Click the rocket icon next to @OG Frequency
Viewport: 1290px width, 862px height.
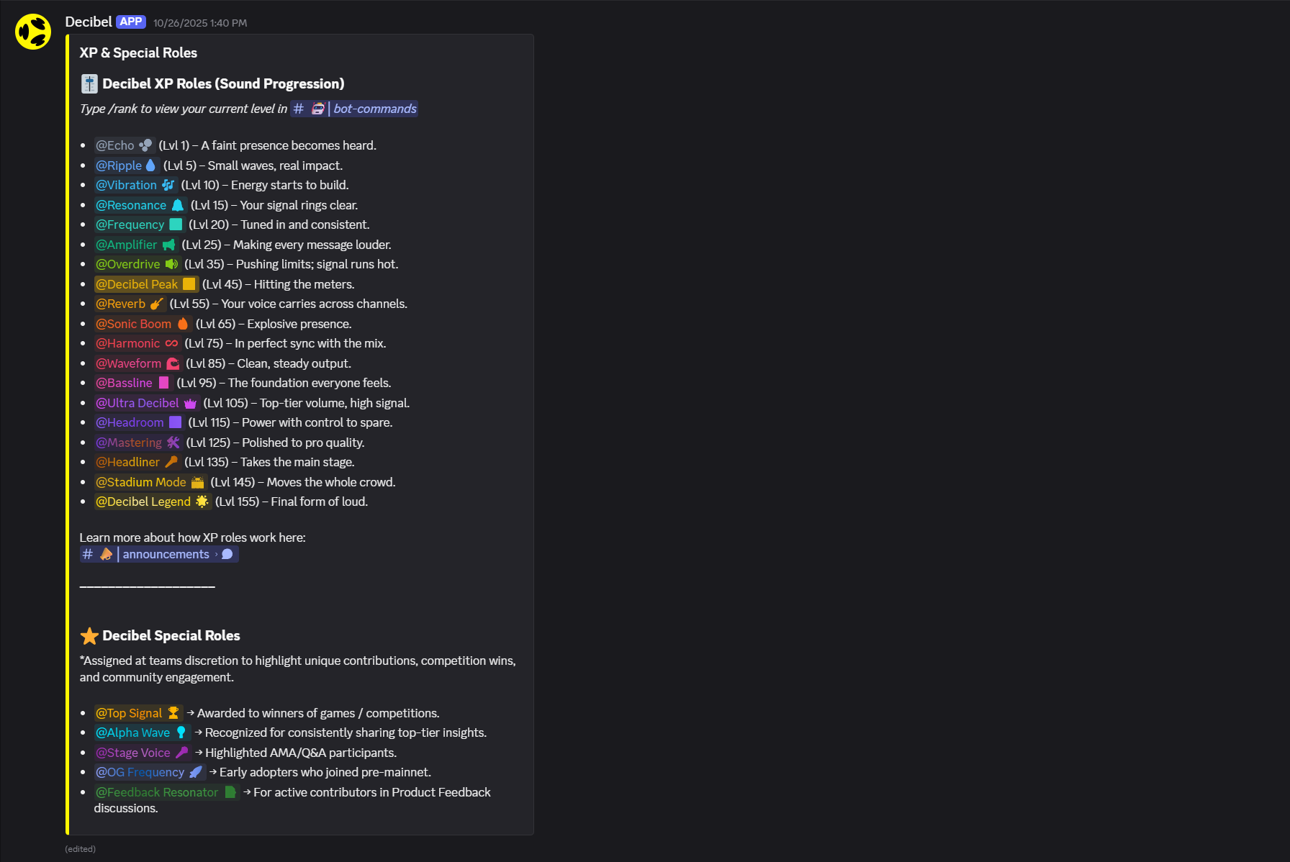[196, 772]
